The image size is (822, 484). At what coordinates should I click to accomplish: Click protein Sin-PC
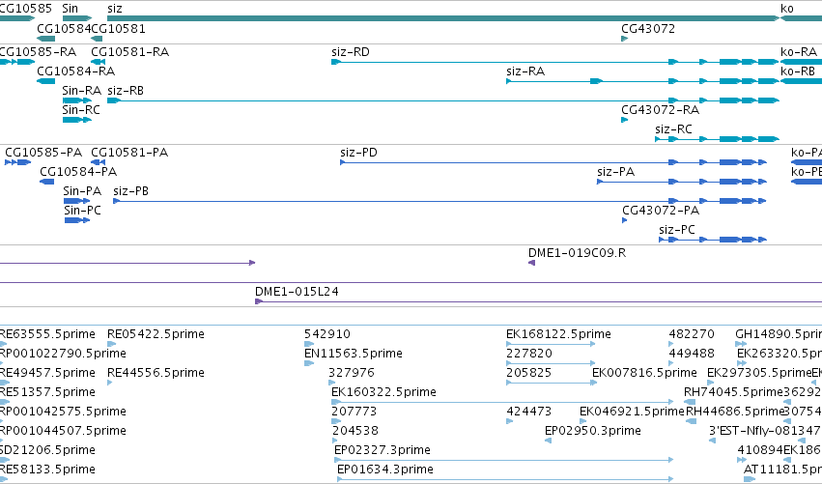tap(82, 211)
